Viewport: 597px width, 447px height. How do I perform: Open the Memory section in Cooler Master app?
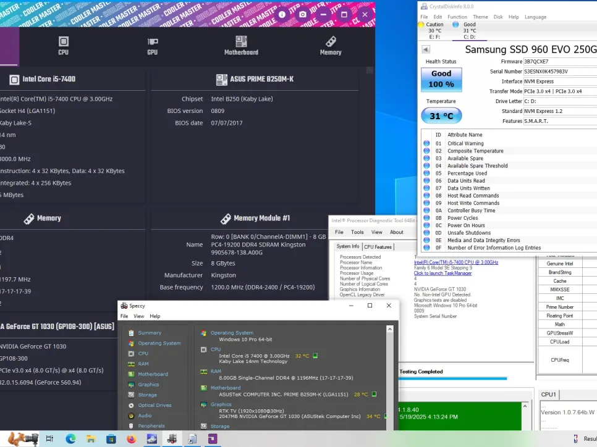point(331,46)
